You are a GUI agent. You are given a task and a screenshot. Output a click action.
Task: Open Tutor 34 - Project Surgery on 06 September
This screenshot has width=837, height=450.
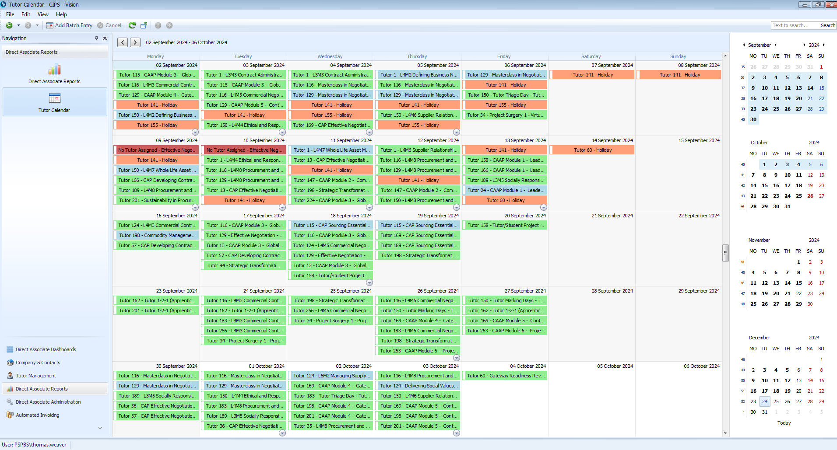pyautogui.click(x=505, y=115)
